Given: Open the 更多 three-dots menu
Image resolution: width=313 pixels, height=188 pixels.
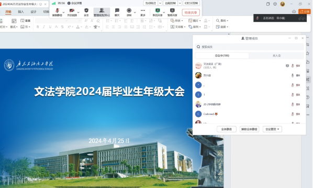Looking at the screenshot, I should [143, 12].
